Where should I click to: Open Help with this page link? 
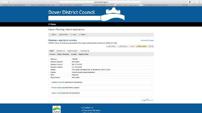pos(147,40)
